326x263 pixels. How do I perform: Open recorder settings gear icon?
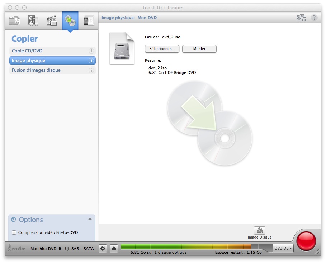[103, 248]
